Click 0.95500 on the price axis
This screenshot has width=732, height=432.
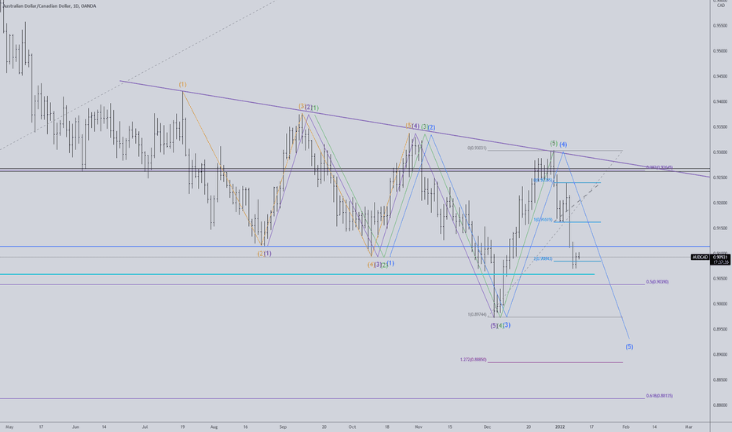tap(720, 26)
